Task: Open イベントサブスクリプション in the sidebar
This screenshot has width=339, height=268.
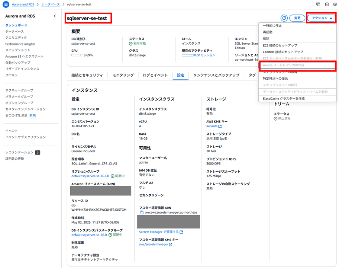Action: [x=26, y=137]
